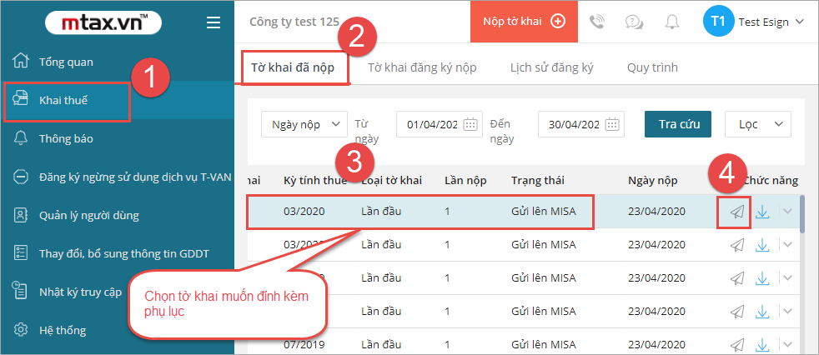Open the Lịch sử đăng ký tab

point(551,67)
